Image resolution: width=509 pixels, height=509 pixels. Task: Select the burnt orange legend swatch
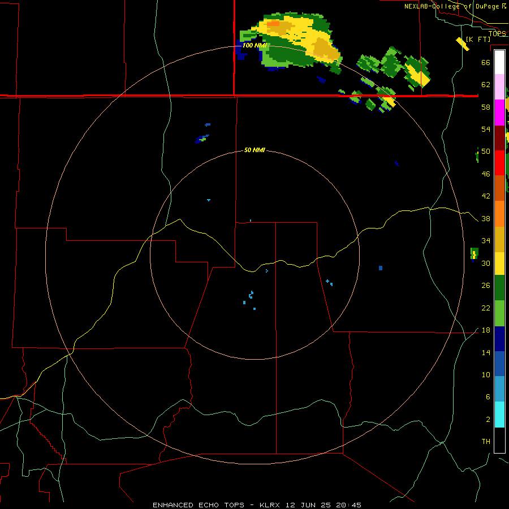pos(499,188)
